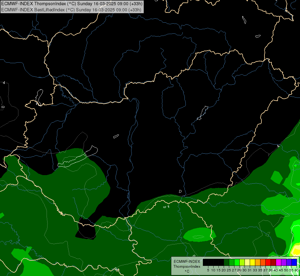Click the legend tick label 60

coord(297,270)
